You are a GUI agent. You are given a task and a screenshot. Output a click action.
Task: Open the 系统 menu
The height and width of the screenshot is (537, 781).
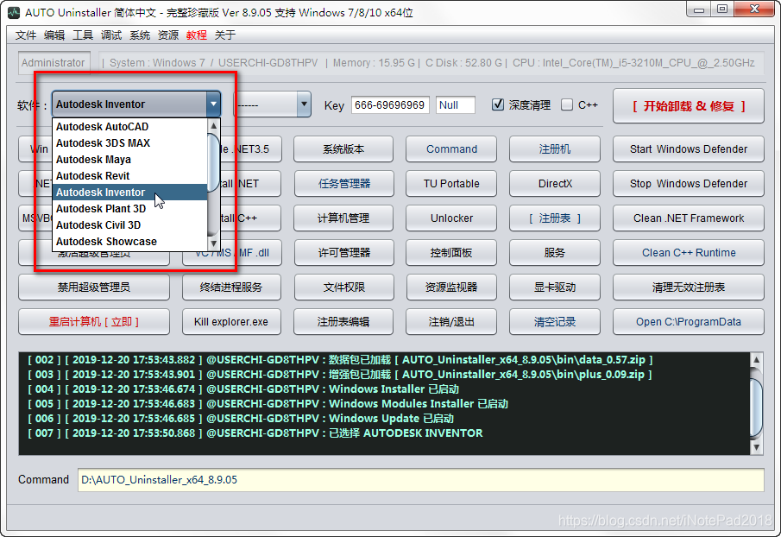[140, 35]
